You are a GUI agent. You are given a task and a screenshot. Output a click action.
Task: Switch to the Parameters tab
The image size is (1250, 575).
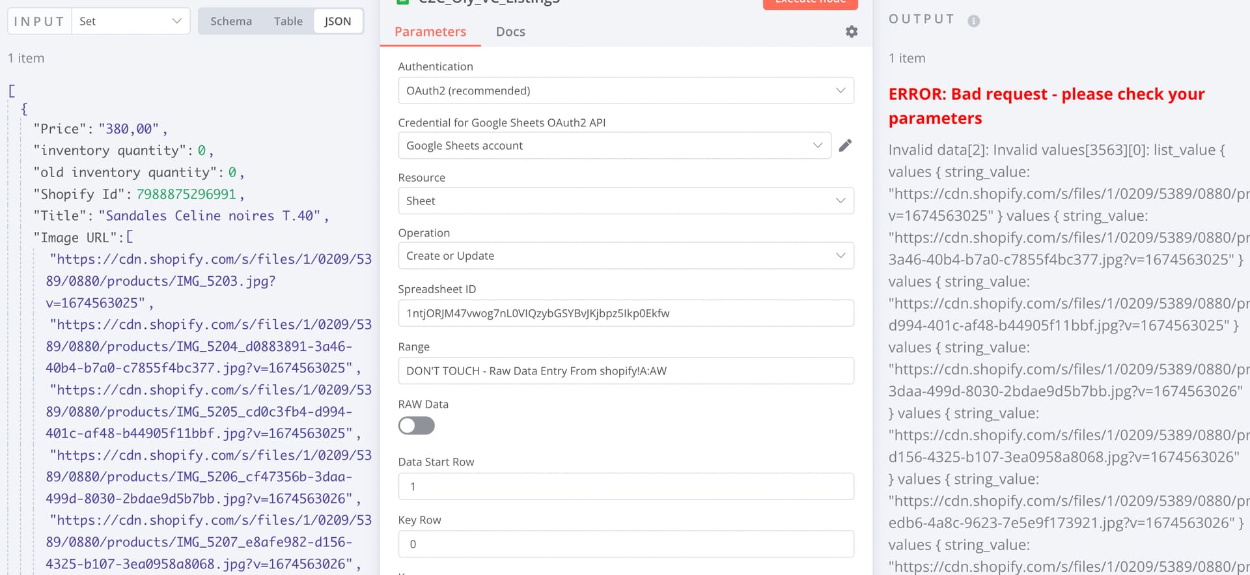click(430, 32)
